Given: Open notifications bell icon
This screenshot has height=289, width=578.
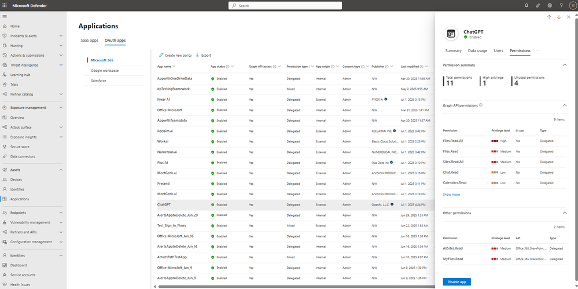Looking at the screenshot, I should (527, 6).
